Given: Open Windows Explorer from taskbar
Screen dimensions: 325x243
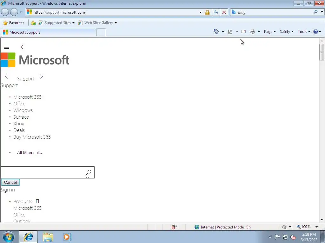Looking at the screenshot, I should coord(48,237).
